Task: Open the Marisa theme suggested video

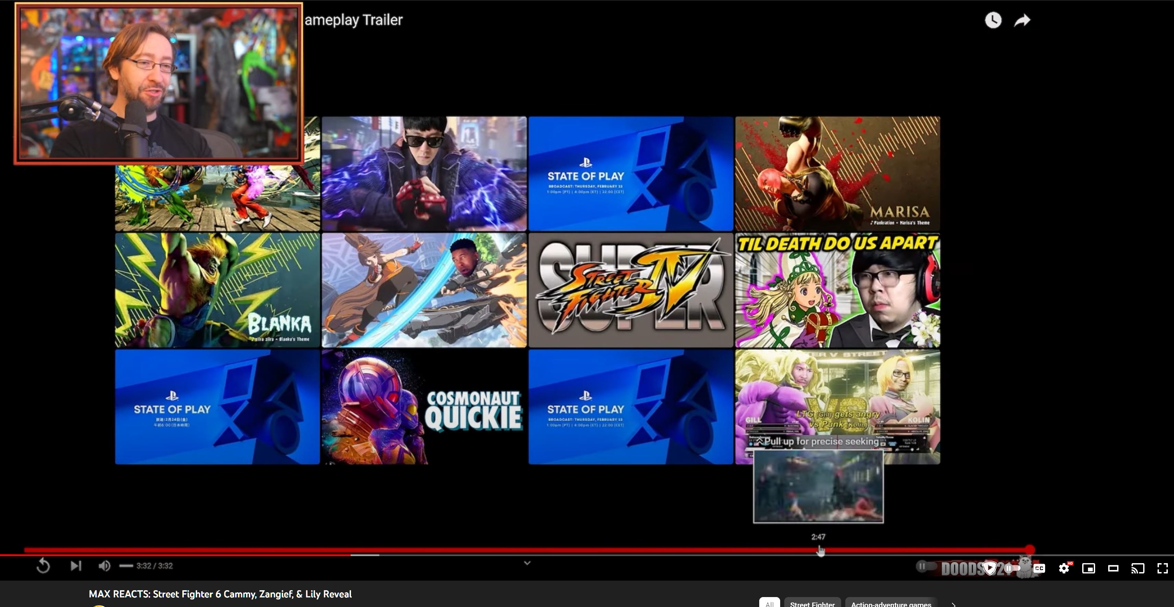Action: click(837, 173)
